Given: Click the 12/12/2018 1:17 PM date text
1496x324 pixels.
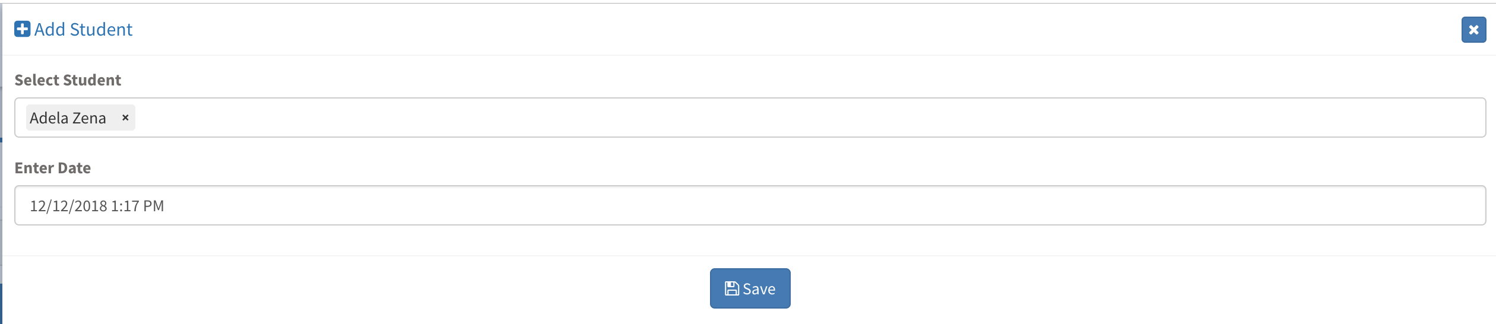Looking at the screenshot, I should [97, 206].
